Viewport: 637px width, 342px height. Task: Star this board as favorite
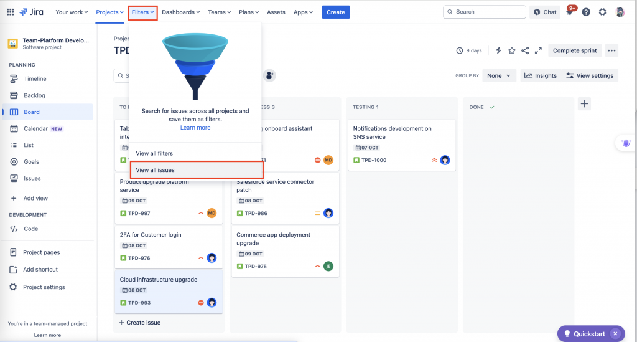click(512, 50)
